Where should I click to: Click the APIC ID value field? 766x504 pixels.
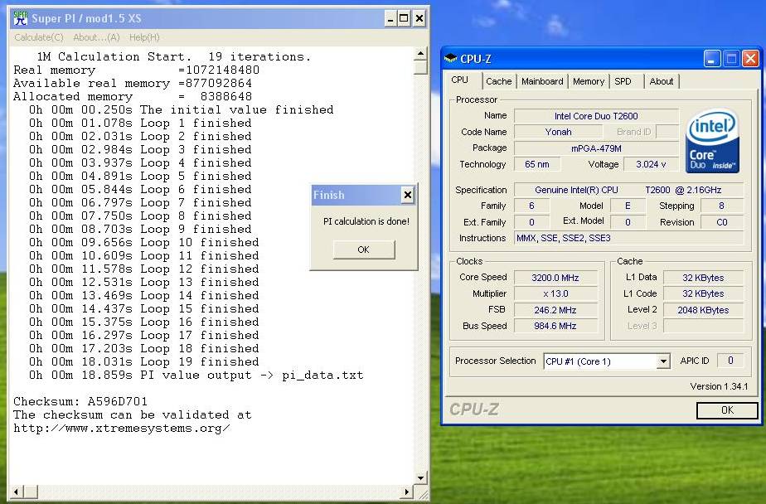click(x=730, y=361)
